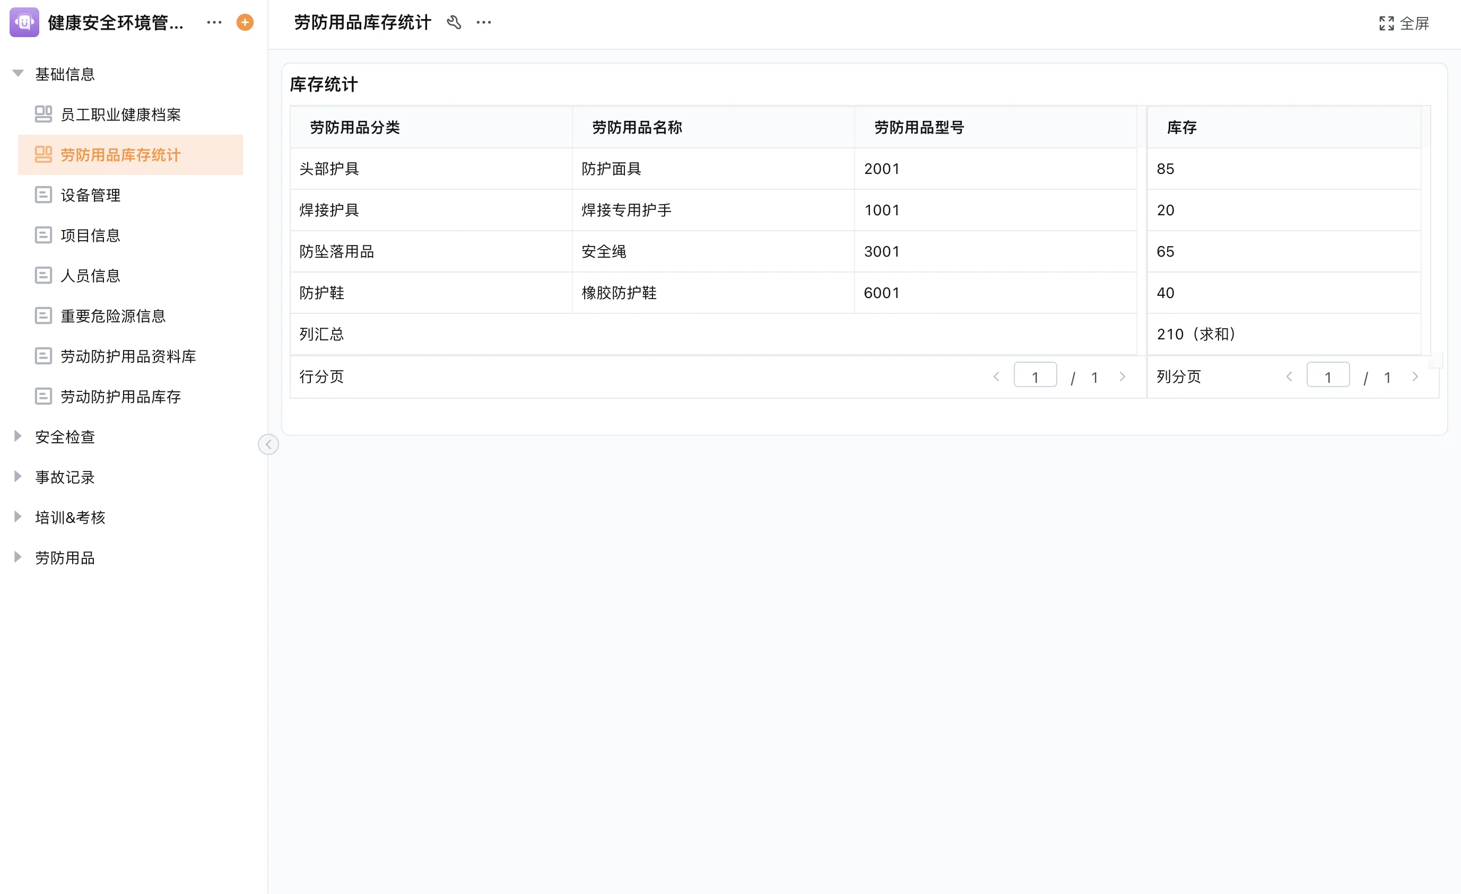1461x894 pixels.
Task: Select 劳防用品库存统计 in sidebar
Action: tap(120, 155)
